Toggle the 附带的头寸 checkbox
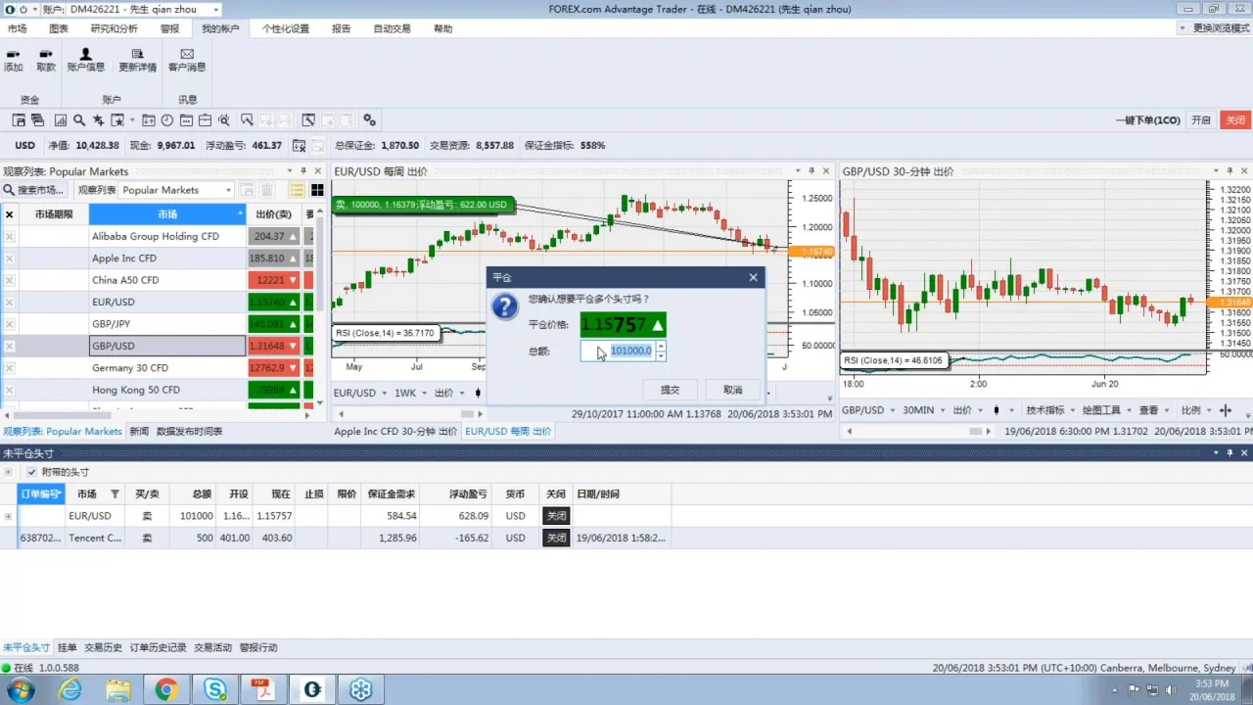This screenshot has height=705, width=1253. pyautogui.click(x=32, y=472)
